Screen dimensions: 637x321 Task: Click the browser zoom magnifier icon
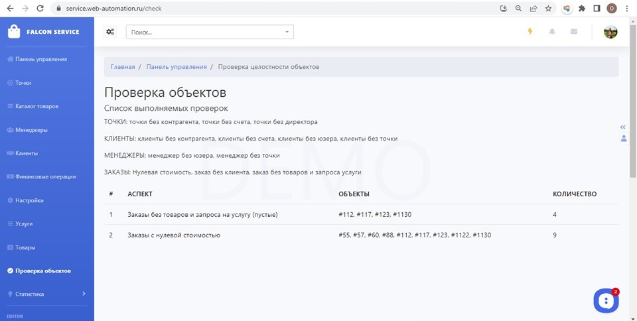[x=518, y=8]
